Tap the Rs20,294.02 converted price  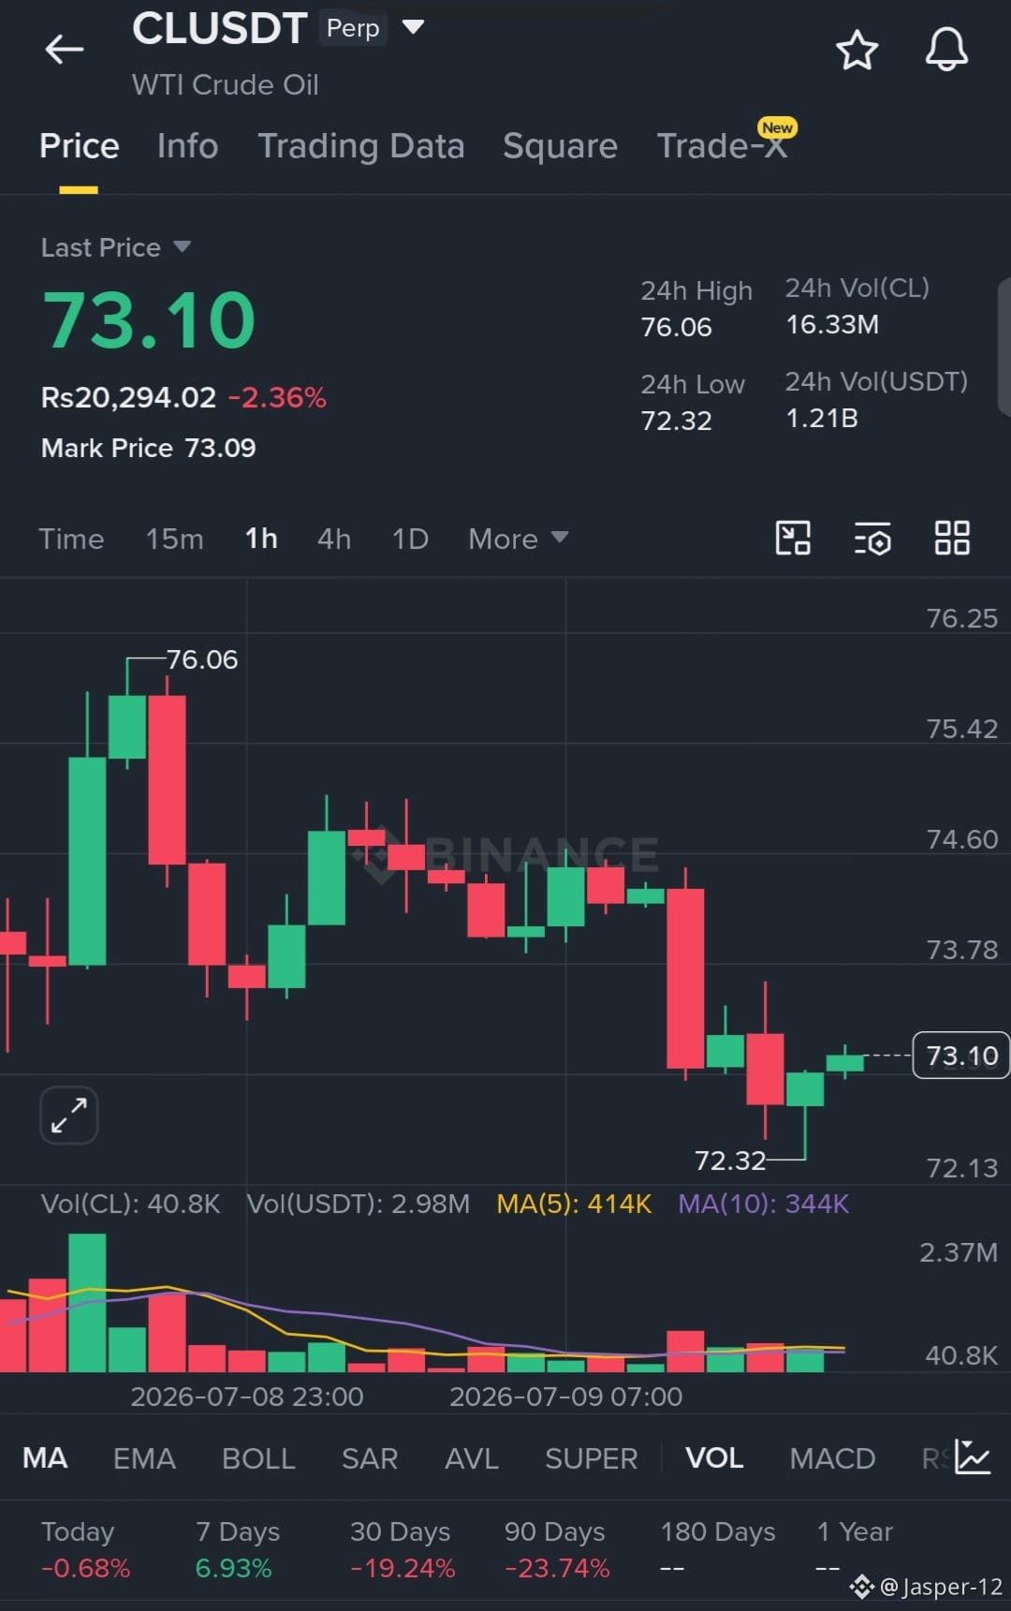128,397
